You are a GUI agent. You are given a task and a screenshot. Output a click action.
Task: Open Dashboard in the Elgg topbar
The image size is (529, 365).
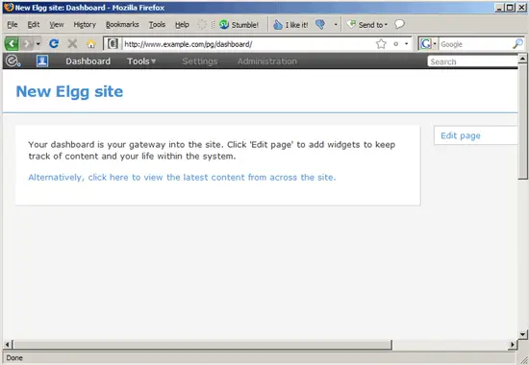coord(88,61)
